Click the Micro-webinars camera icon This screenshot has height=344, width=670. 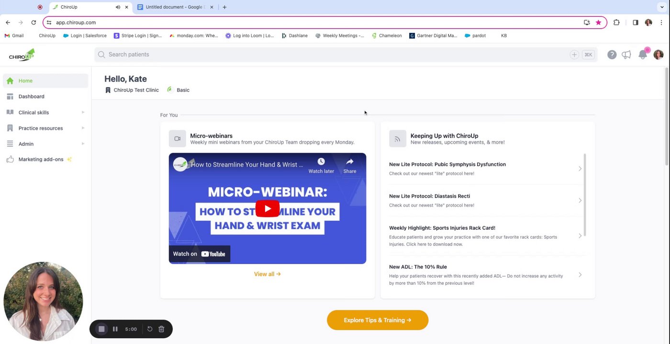(177, 139)
